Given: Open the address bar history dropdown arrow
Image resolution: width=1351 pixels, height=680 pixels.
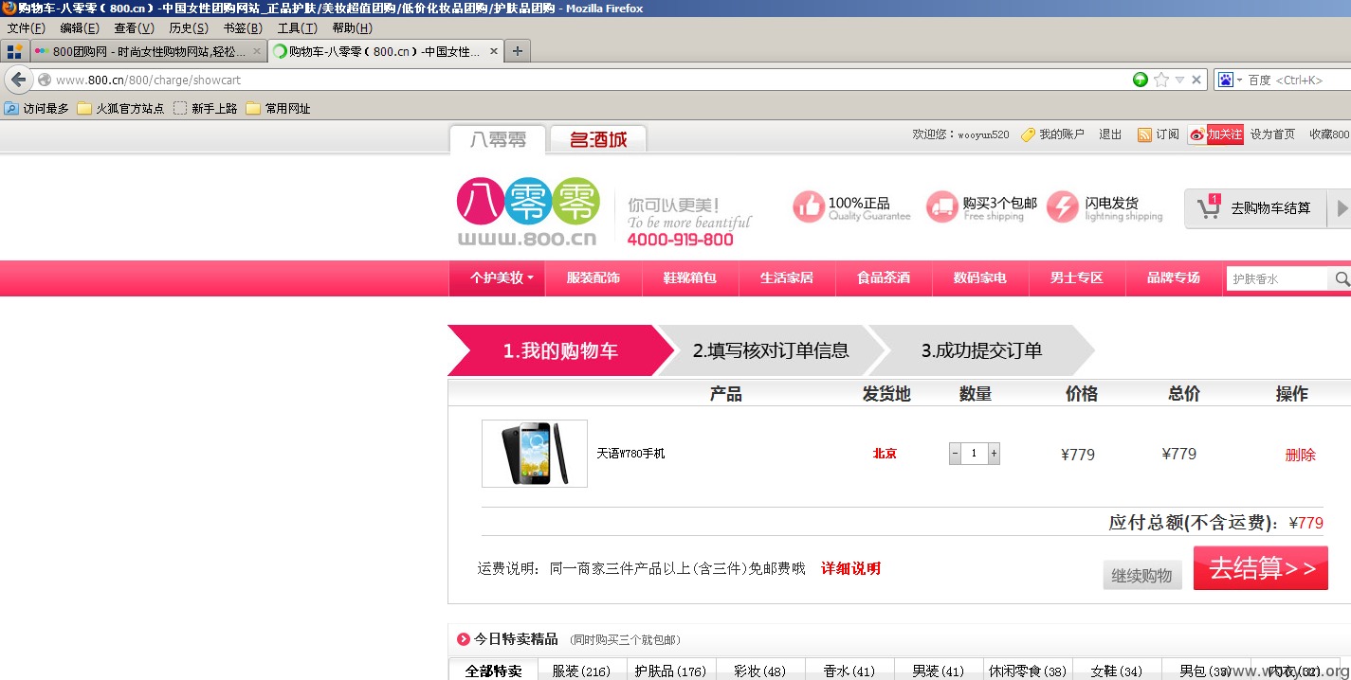Looking at the screenshot, I should point(1179,80).
